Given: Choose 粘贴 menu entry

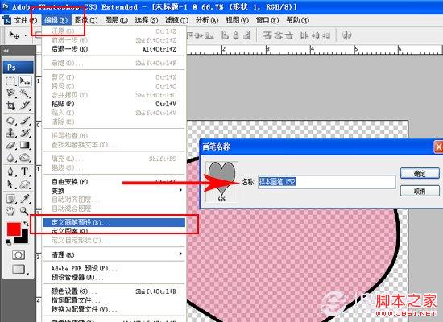Looking at the screenshot, I should [x=114, y=104].
